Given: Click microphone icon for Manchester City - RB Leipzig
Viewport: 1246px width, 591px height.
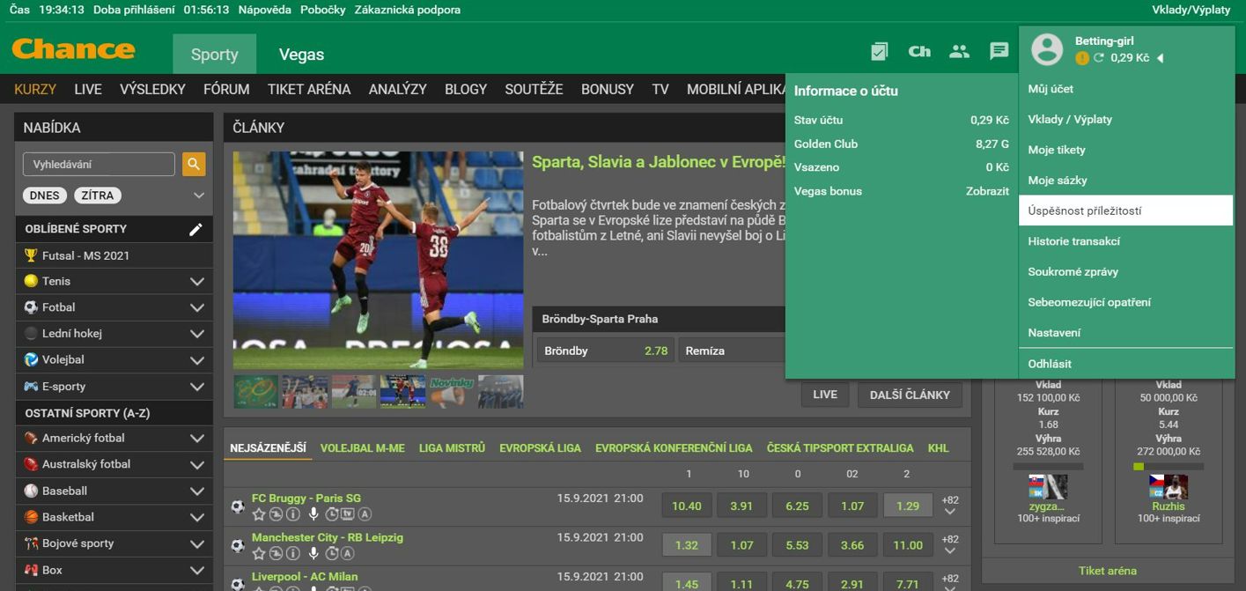Looking at the screenshot, I should [313, 554].
